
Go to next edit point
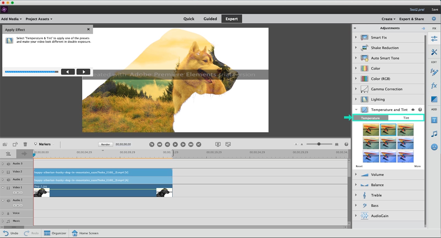coord(199,144)
